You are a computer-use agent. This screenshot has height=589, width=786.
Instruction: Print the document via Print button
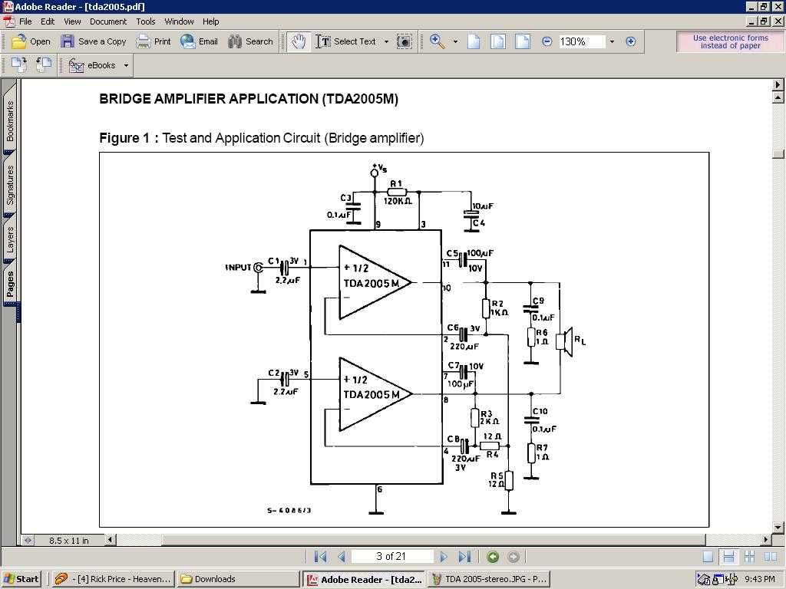pos(154,41)
